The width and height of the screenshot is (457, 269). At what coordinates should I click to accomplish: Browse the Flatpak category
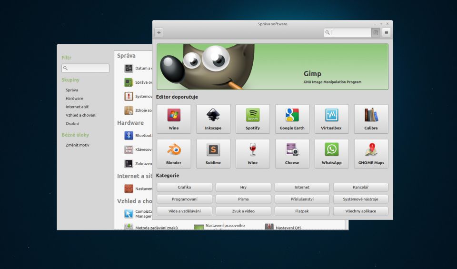pos(302,211)
